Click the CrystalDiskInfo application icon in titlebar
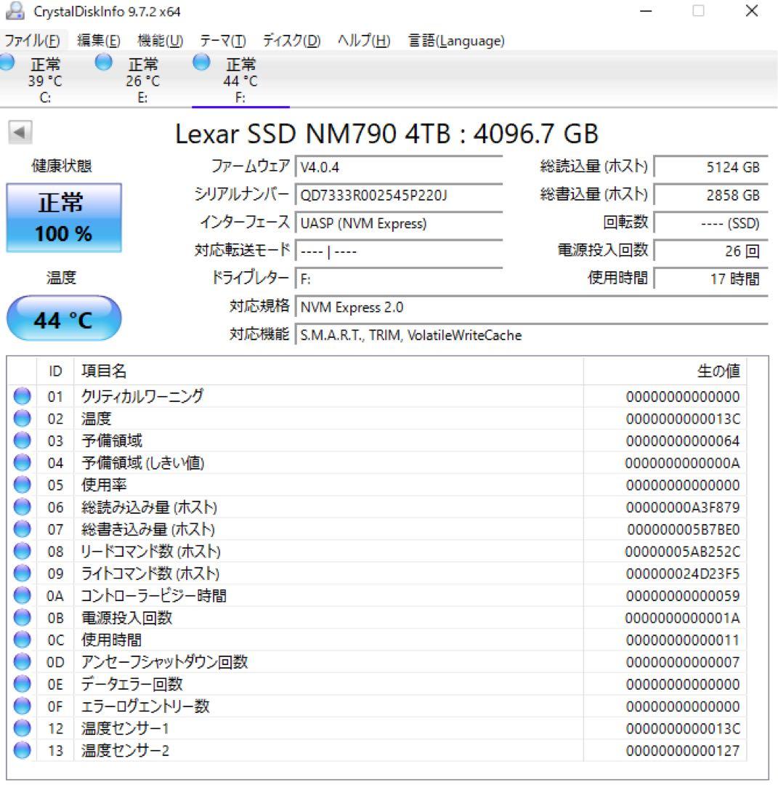This screenshot has height=785, width=778. tap(16, 12)
